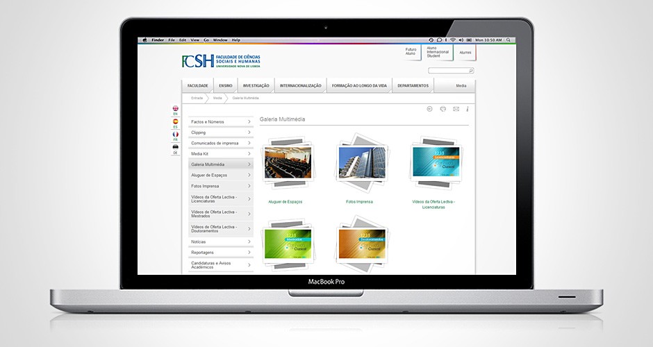The height and width of the screenshot is (347, 653).
Task: Open the DEPARTAMENTOS tab
Action: pos(413,86)
